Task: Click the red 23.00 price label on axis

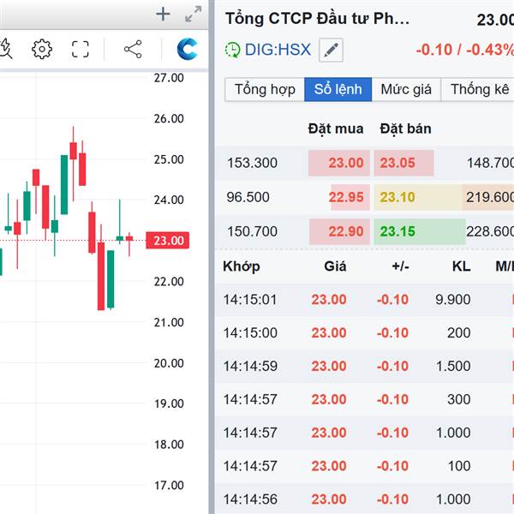Action: tap(168, 241)
